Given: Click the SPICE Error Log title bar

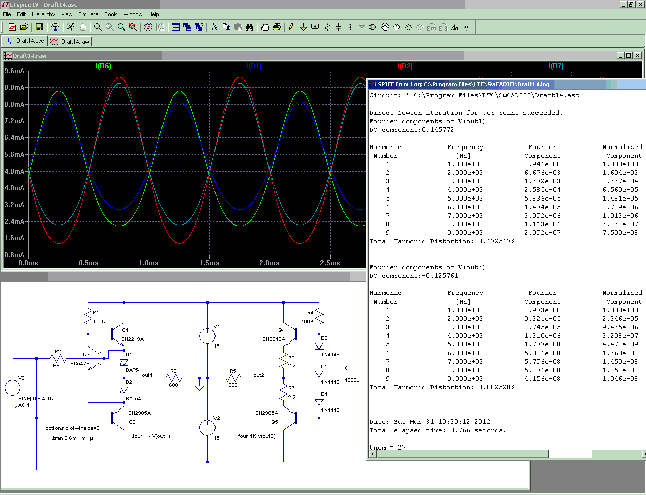Looking at the screenshot, I should (x=506, y=84).
